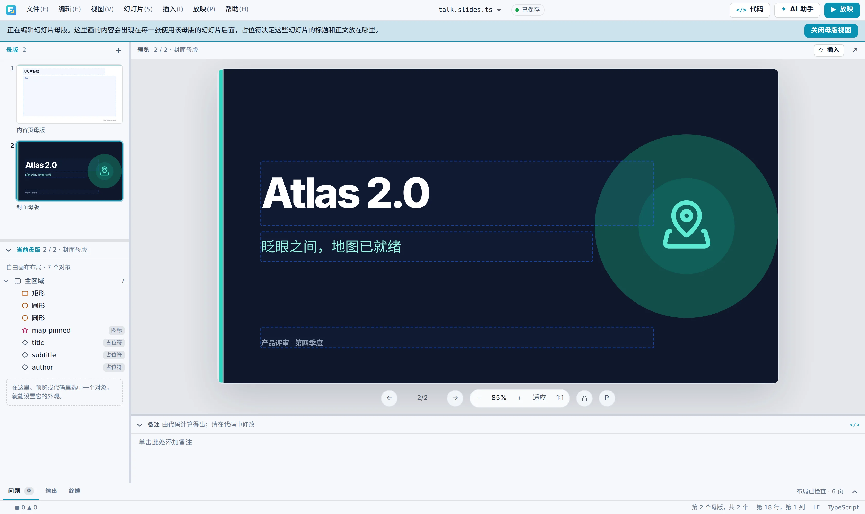Viewport: 865px width, 514px height.
Task: Open the talk.slides.ts file dropdown
Action: coord(470,10)
